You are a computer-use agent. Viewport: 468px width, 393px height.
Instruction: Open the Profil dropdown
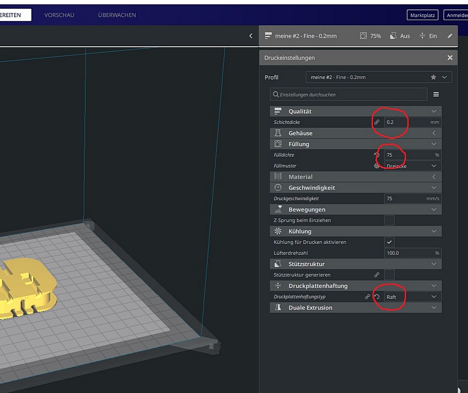point(379,77)
